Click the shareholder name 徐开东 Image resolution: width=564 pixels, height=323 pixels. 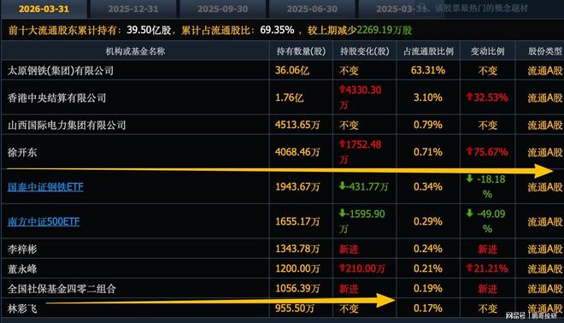22,152
